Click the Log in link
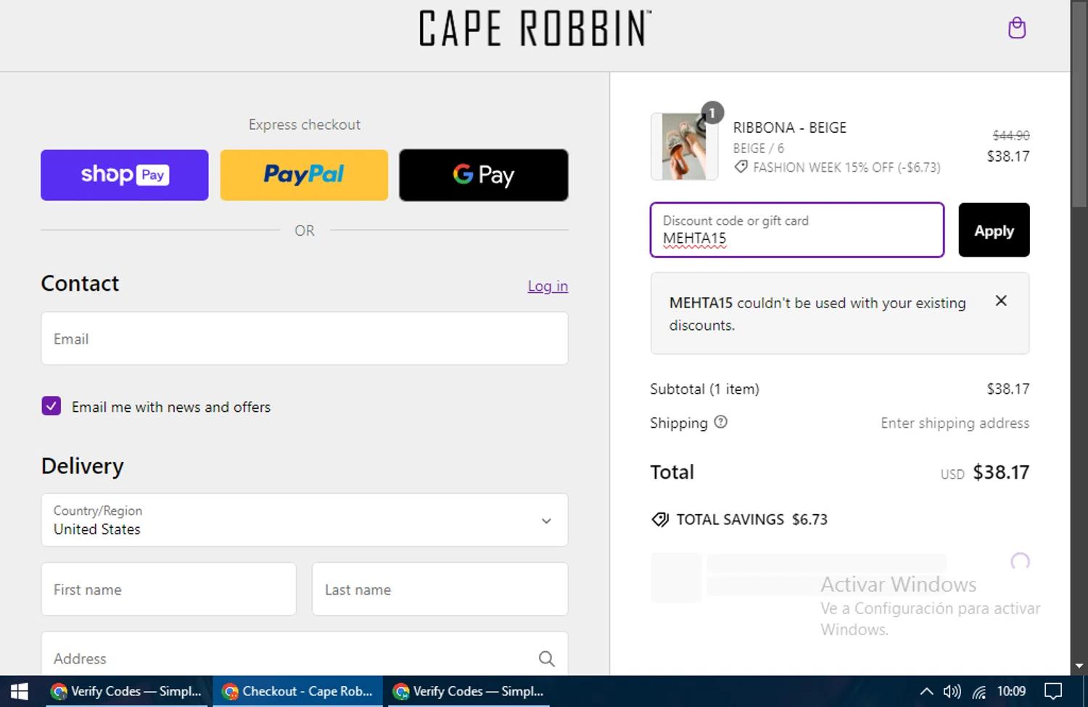This screenshot has height=707, width=1088. point(547,286)
